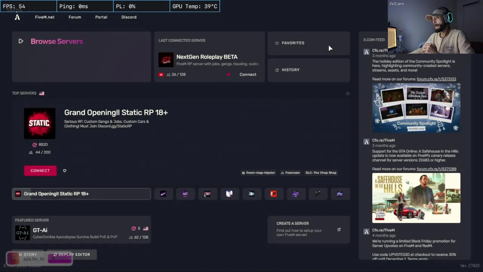Click the Ver. 27430 version label

coord(469,266)
